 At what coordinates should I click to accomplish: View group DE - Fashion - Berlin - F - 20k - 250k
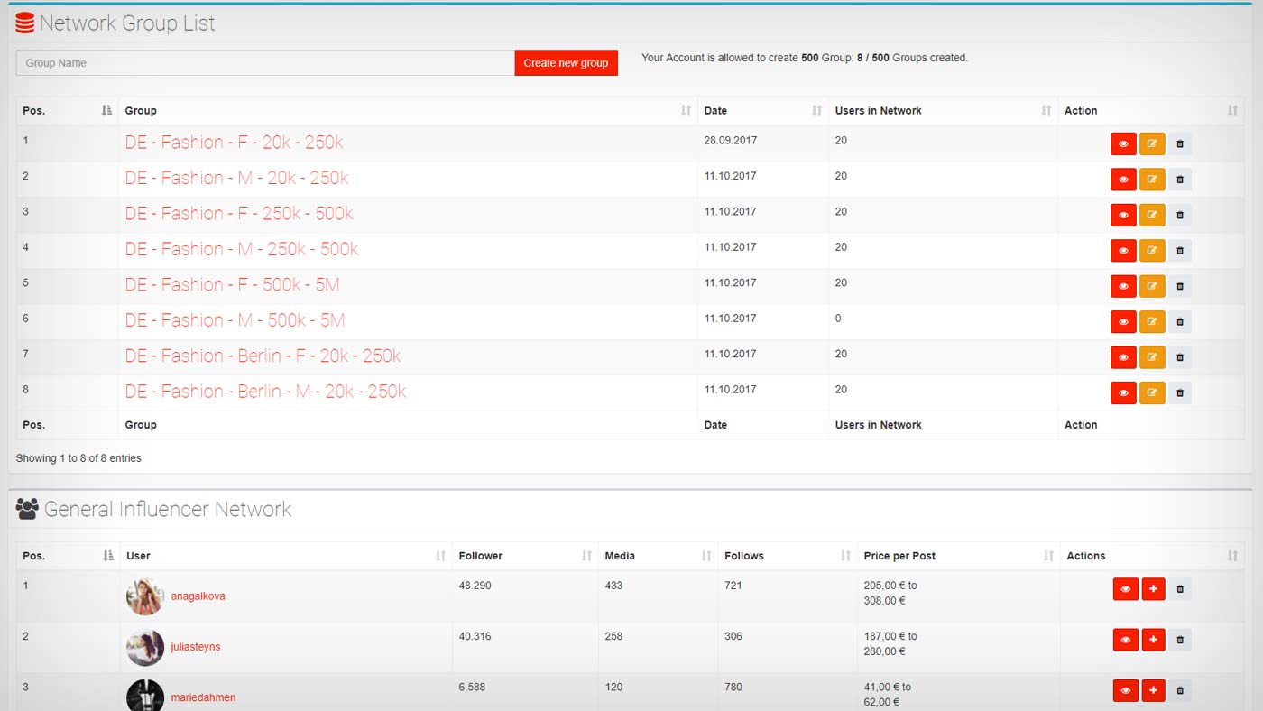coord(1123,358)
